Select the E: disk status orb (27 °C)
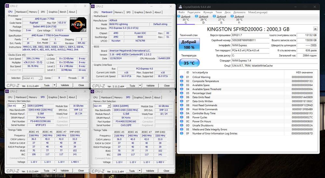This screenshot has height=178, width=325. point(214,16)
